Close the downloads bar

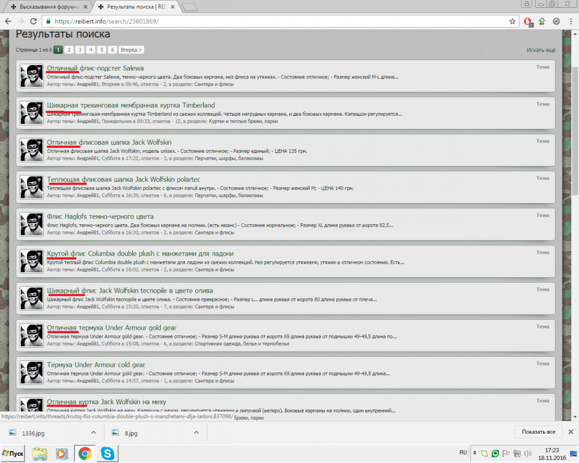(x=570, y=432)
